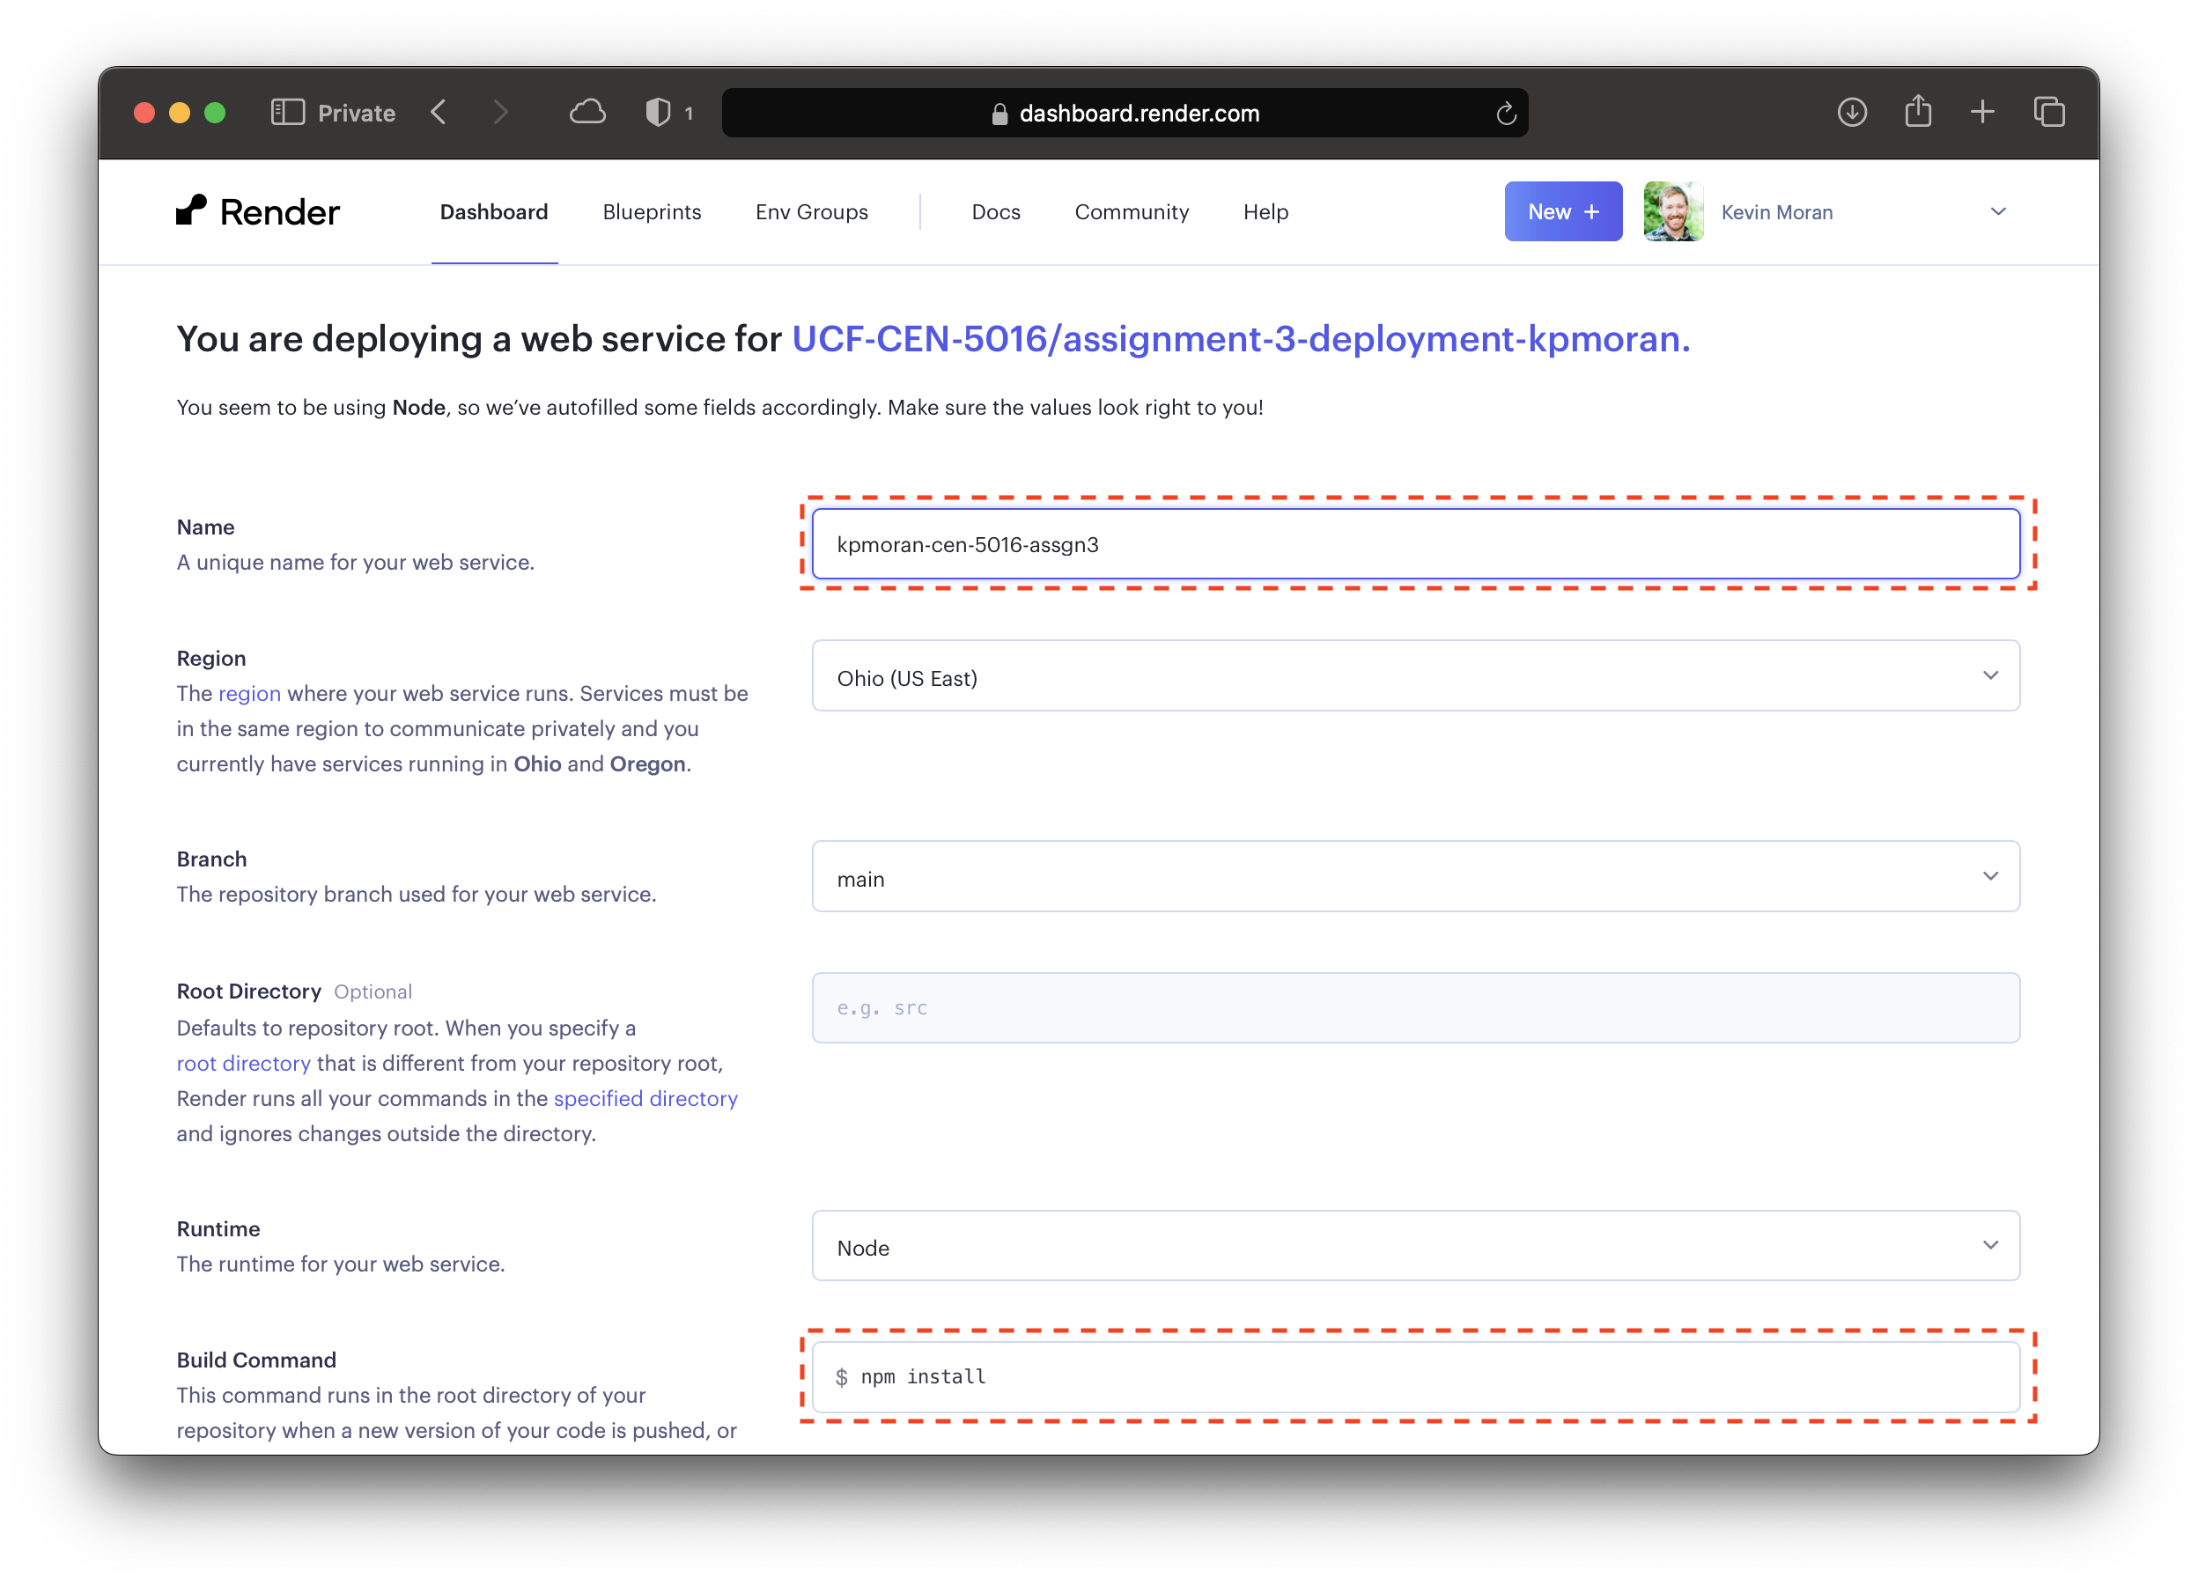Open the UCF-CEN-5016/assignment-3-deployment-kpmoran repository link
Viewport: 2198px width, 1585px height.
click(x=1240, y=339)
